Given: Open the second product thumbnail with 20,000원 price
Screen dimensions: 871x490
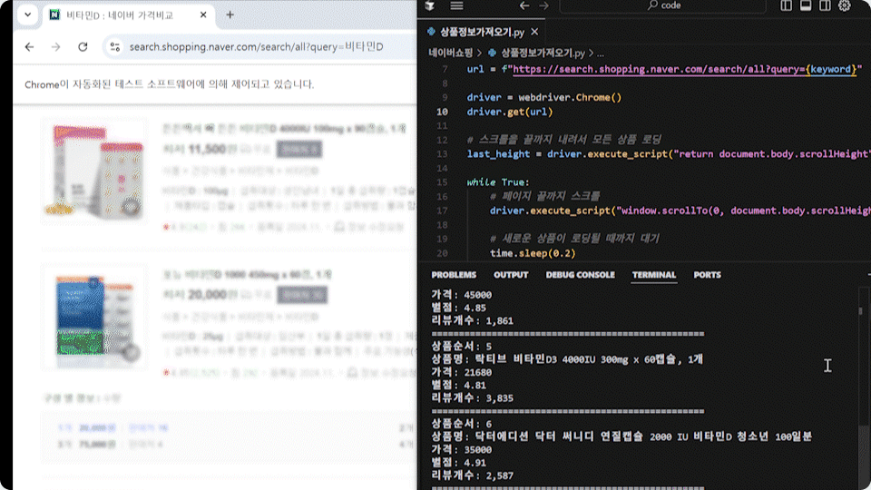Looking at the screenshot, I should (94, 317).
